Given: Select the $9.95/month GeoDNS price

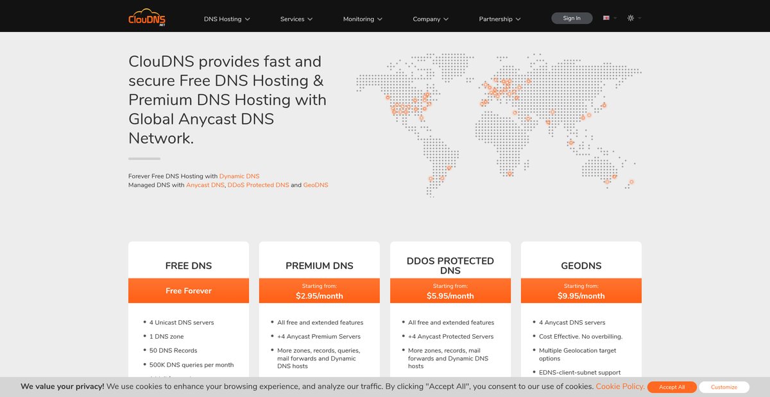Looking at the screenshot, I should (x=581, y=296).
